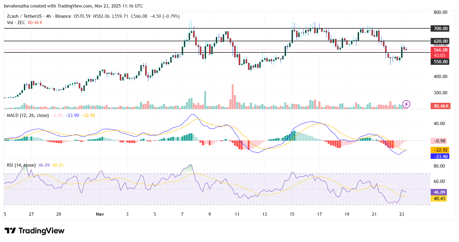
Task: Click the black 550.00 price line label
Action: pyautogui.click(x=440, y=62)
